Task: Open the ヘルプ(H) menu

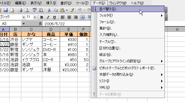Action: pos(137,3)
